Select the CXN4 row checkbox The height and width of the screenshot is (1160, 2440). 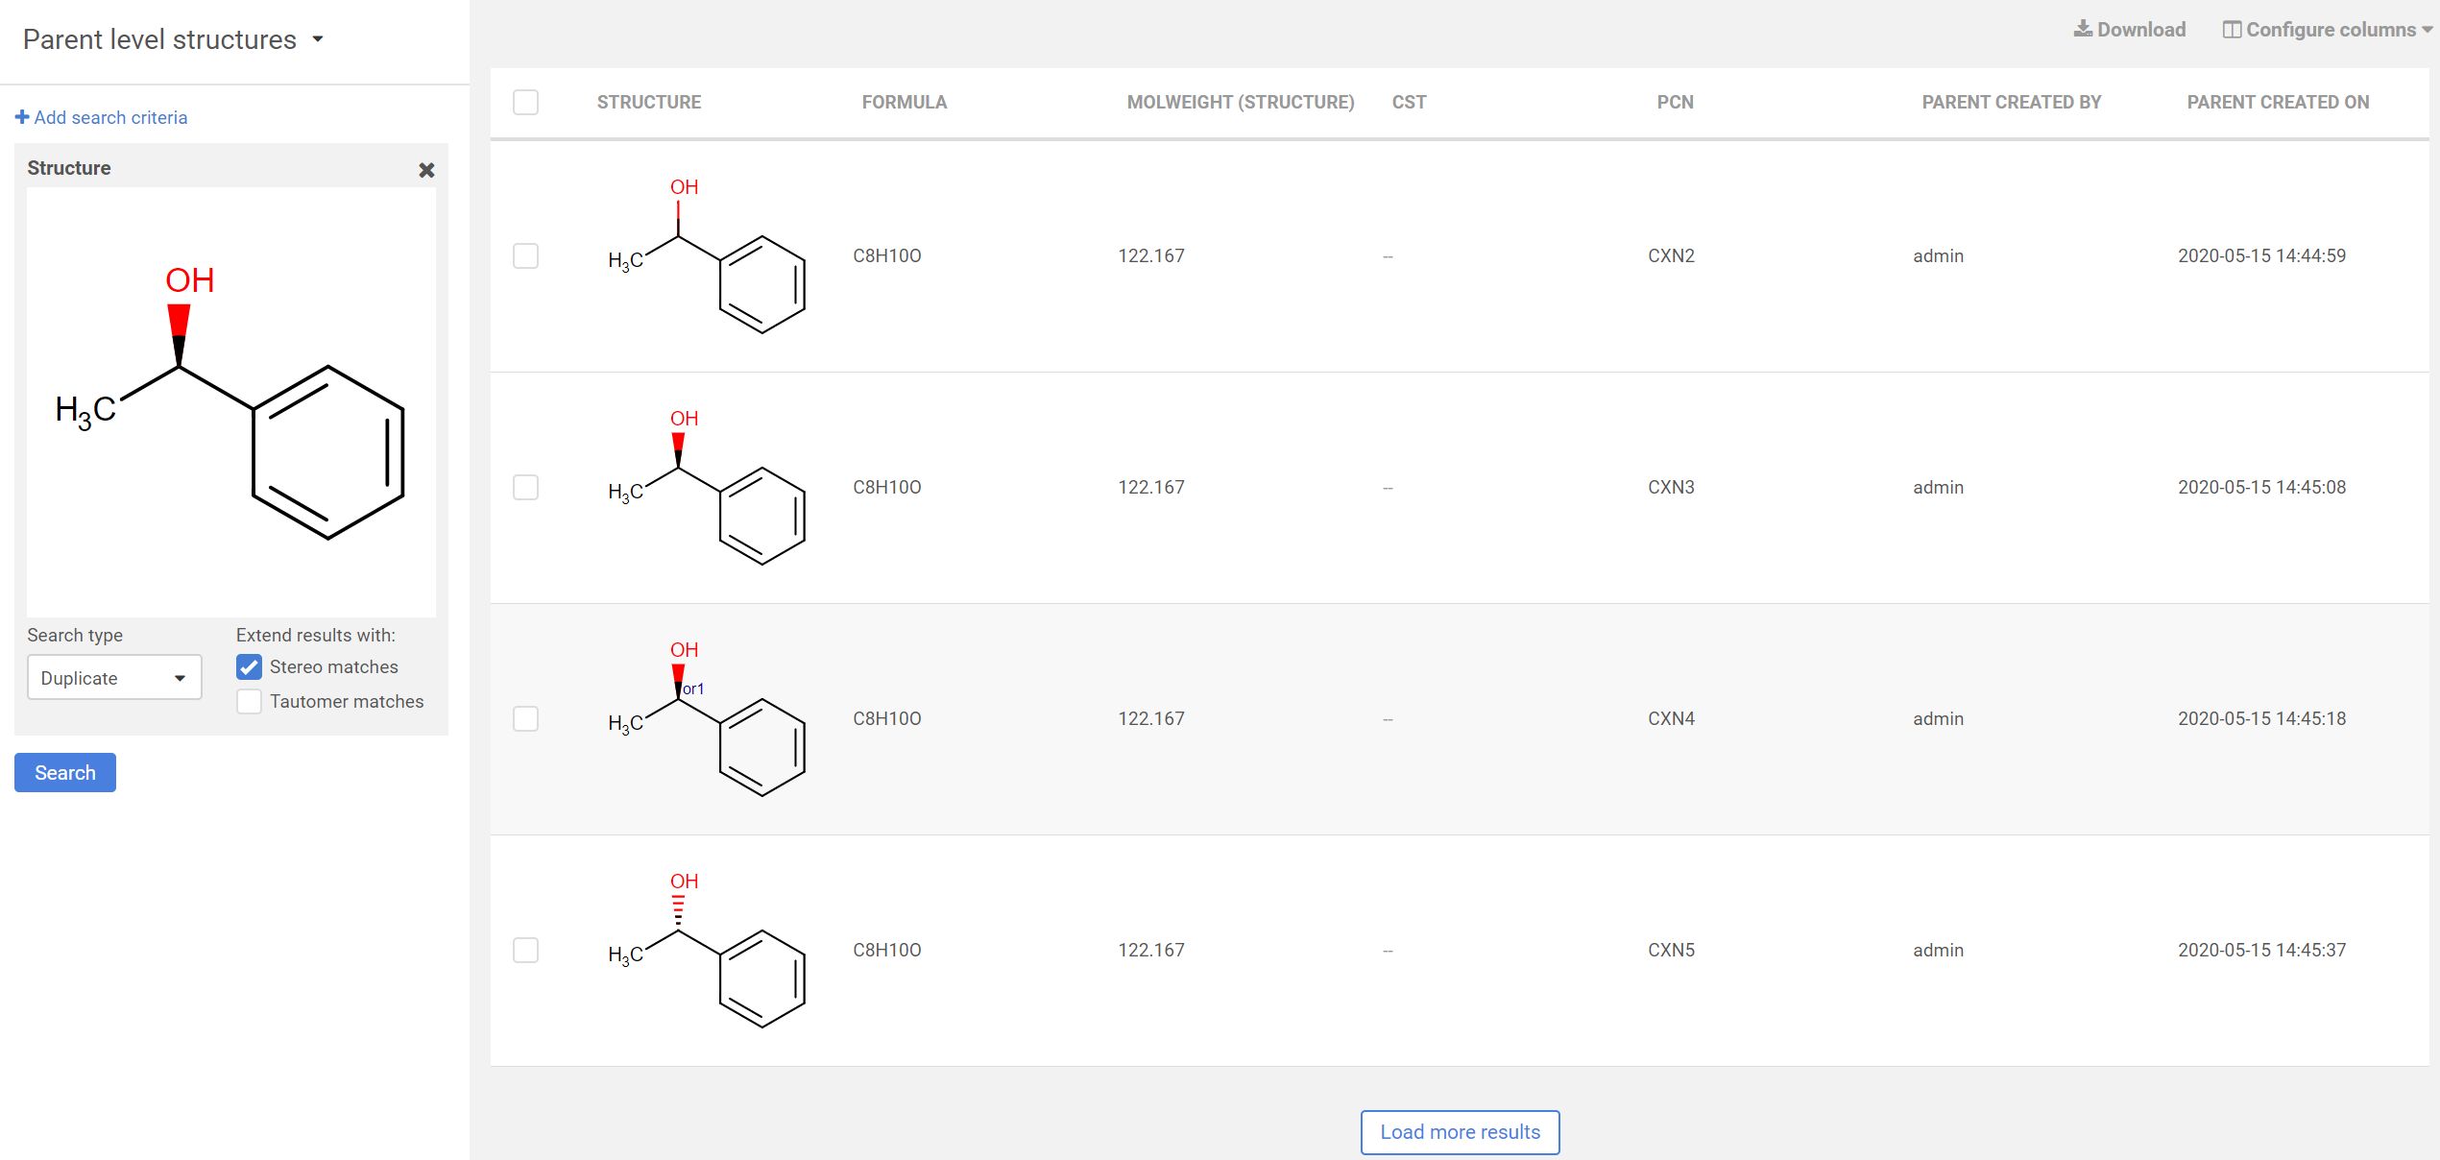click(x=525, y=718)
